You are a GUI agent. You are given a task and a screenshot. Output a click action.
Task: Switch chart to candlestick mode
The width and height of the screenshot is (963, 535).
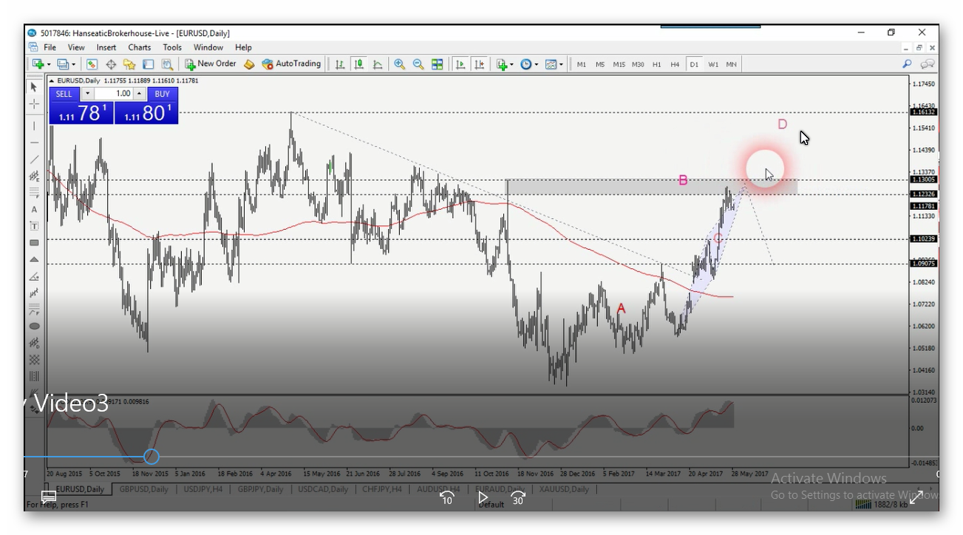tap(359, 64)
